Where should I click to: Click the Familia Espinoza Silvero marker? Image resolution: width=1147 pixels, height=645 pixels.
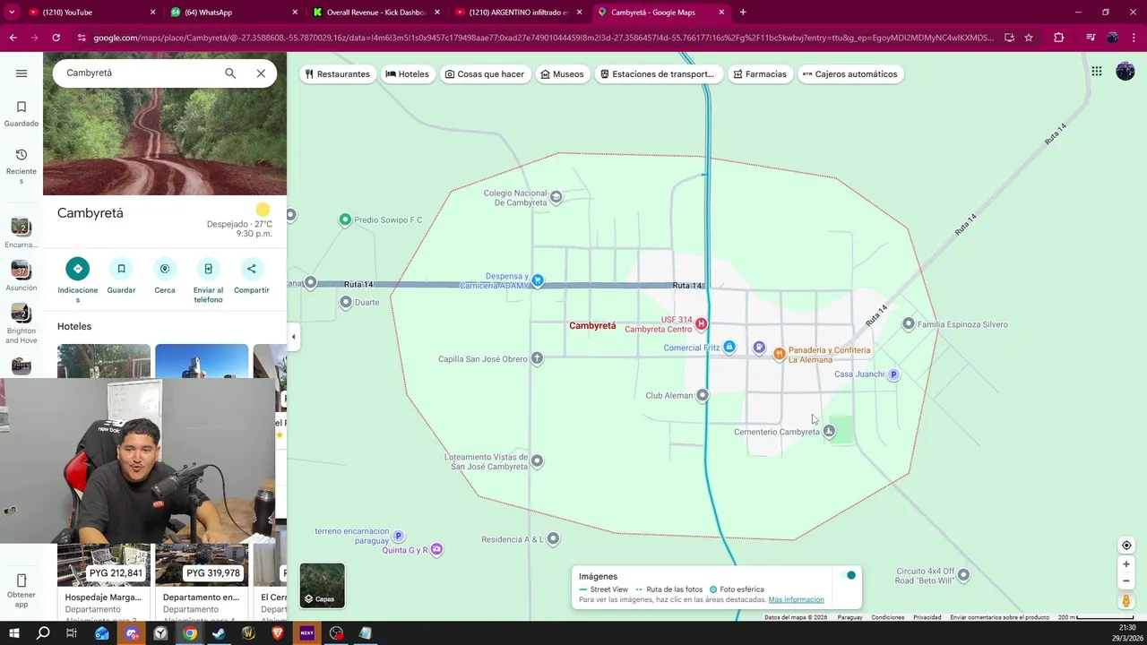909,324
